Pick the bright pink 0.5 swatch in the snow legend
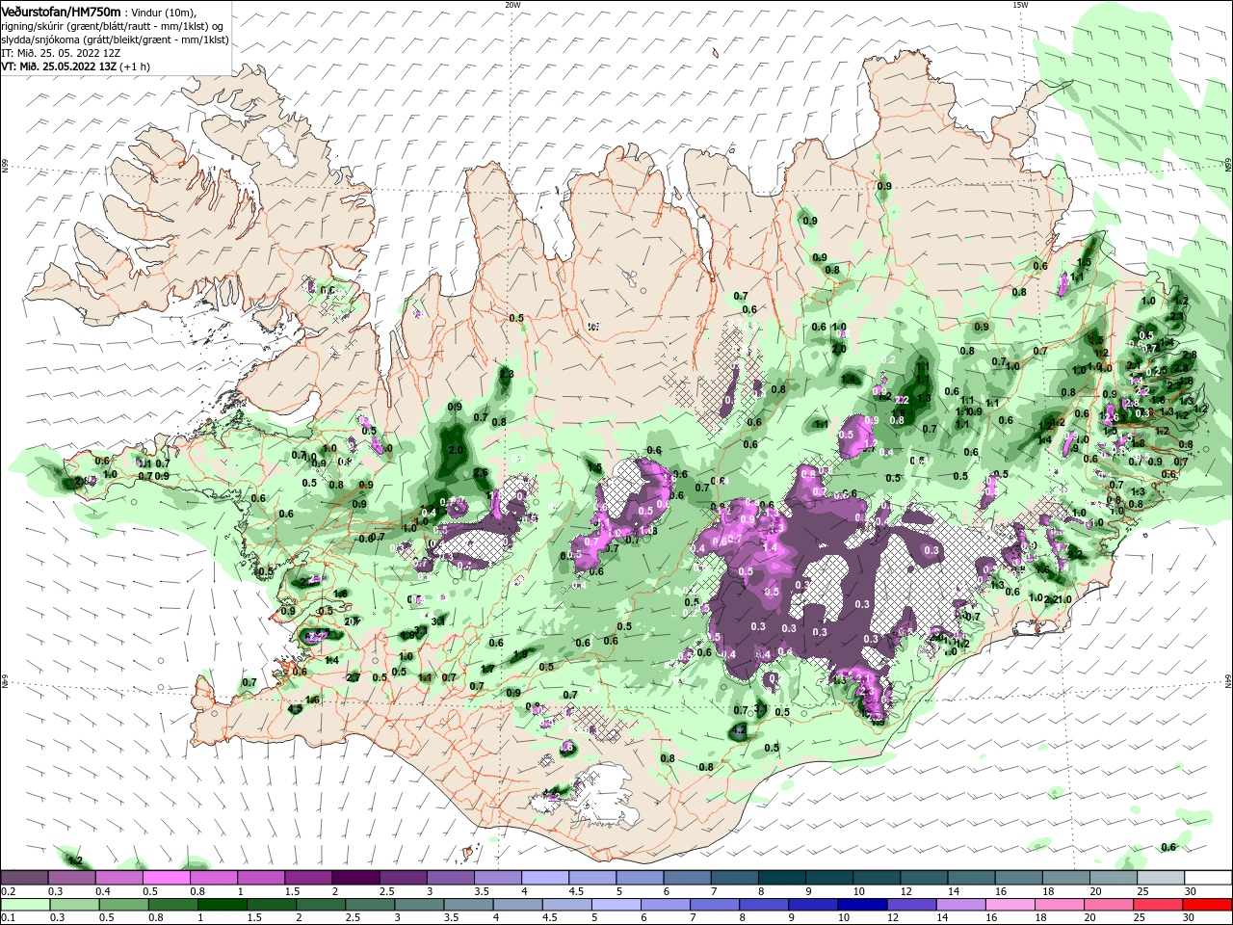 [x=166, y=878]
